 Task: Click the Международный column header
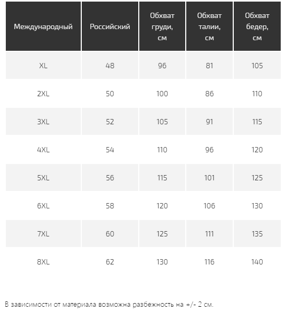coord(43,26)
